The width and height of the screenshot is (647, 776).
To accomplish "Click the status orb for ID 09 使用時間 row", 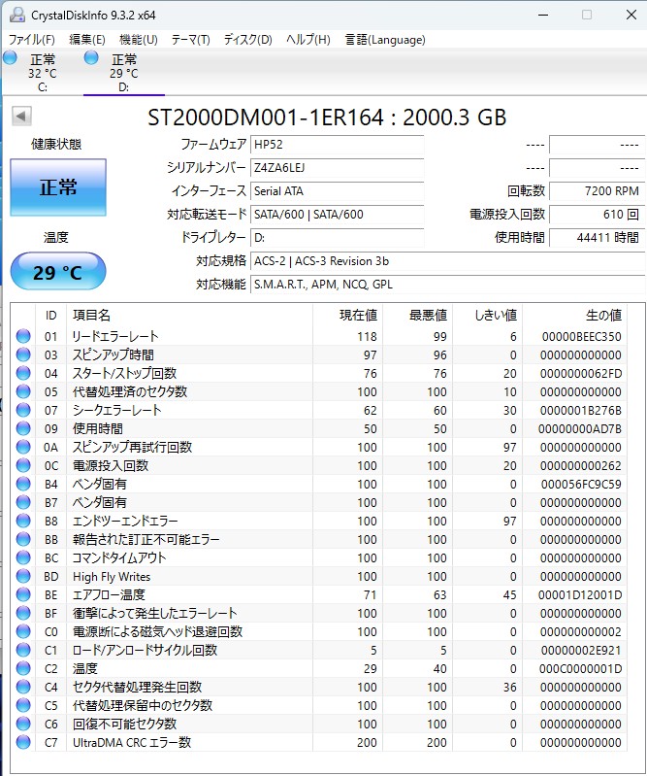I will click(23, 428).
